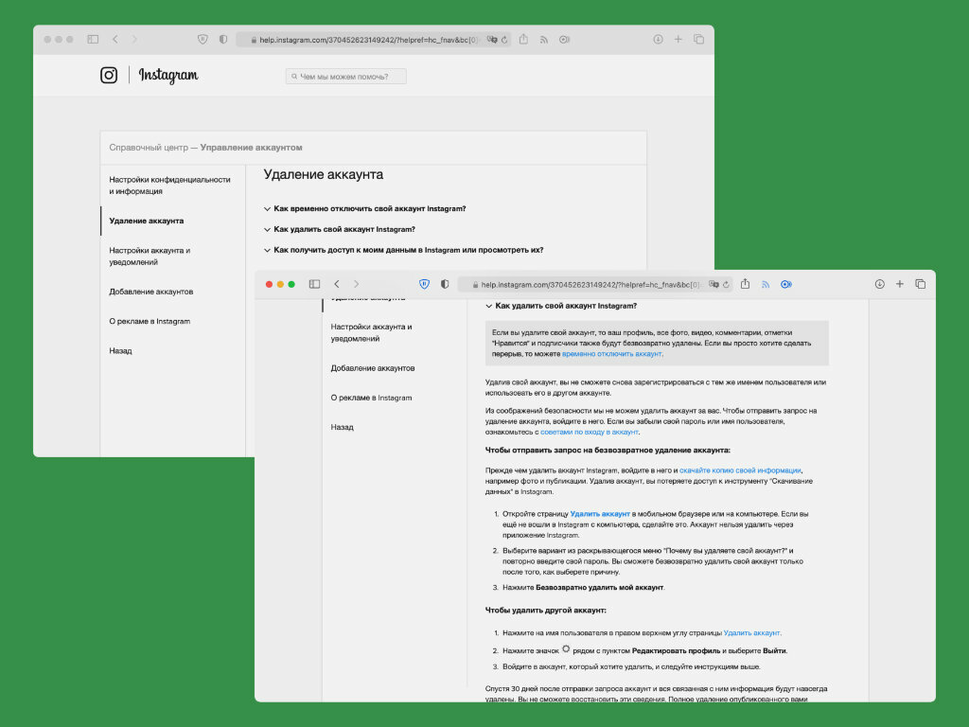Open the bold "Удалить аккаунт" link in step one
The width and height of the screenshot is (969, 727).
point(599,514)
